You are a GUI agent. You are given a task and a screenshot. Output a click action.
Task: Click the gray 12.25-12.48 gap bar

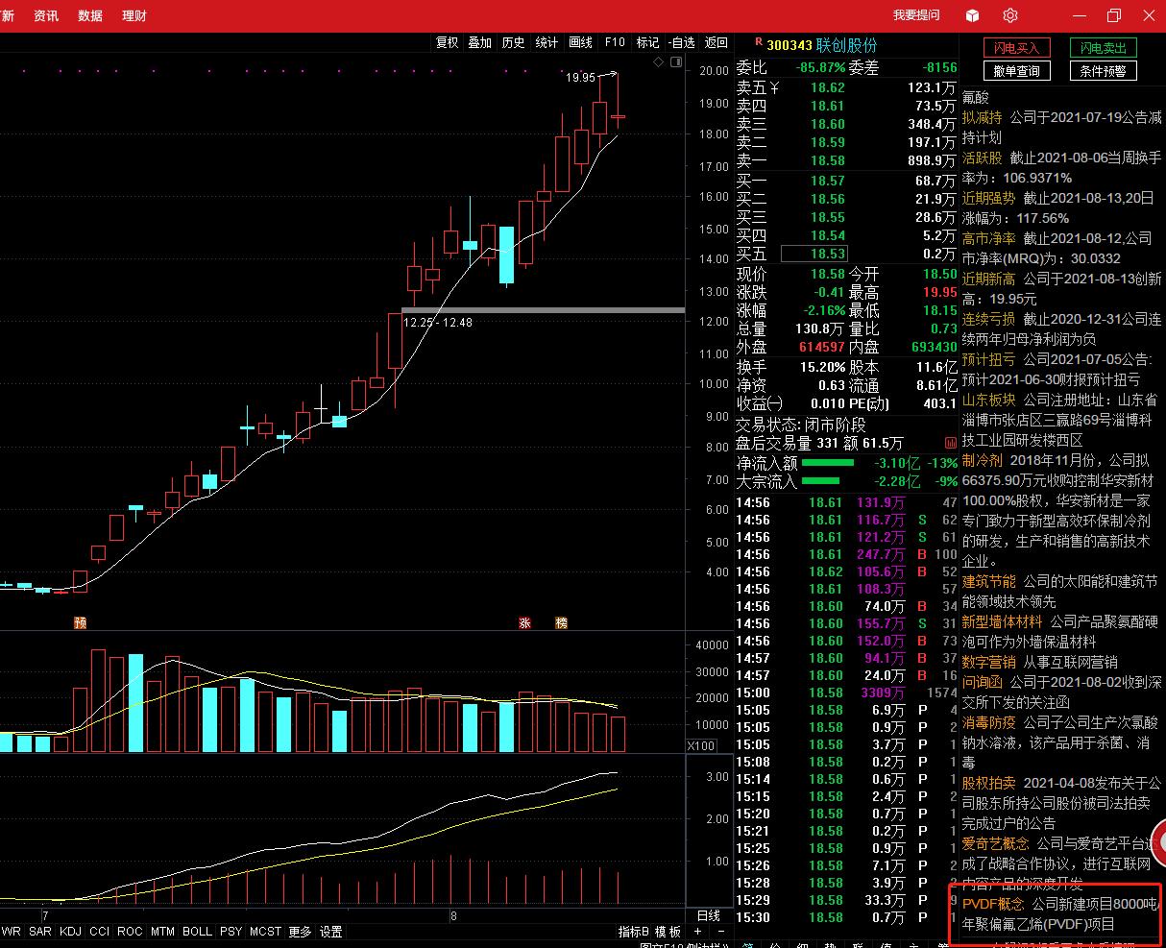coord(543,310)
